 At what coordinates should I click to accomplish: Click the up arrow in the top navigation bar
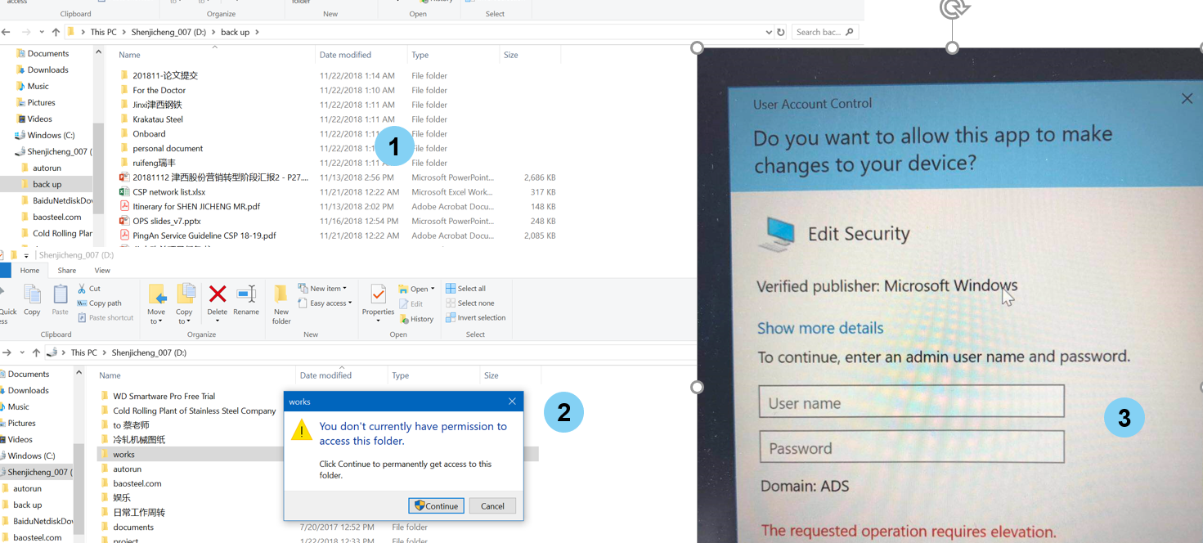[x=56, y=32]
